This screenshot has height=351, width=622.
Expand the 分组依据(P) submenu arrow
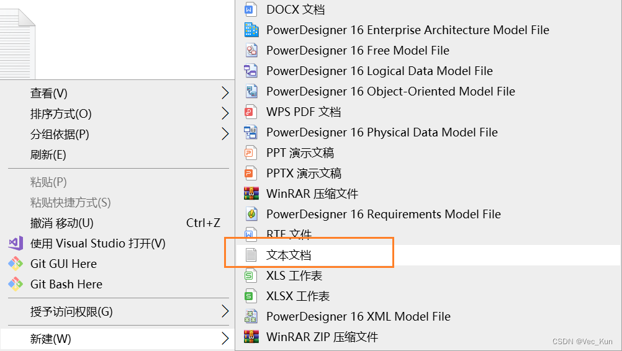coord(225,134)
